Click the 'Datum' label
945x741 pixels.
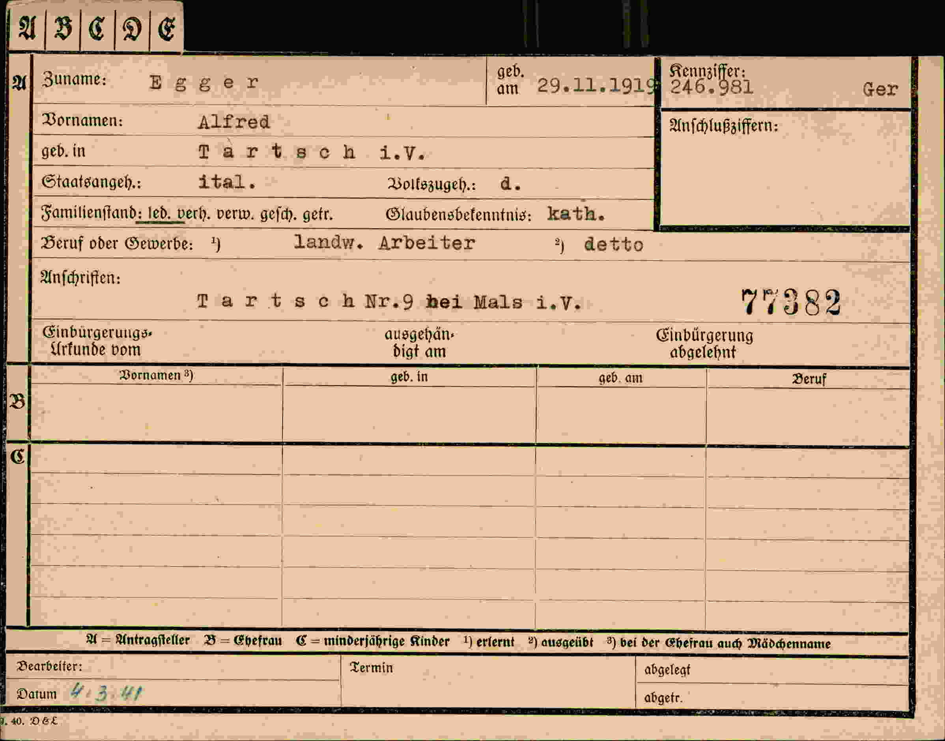pos(37,694)
